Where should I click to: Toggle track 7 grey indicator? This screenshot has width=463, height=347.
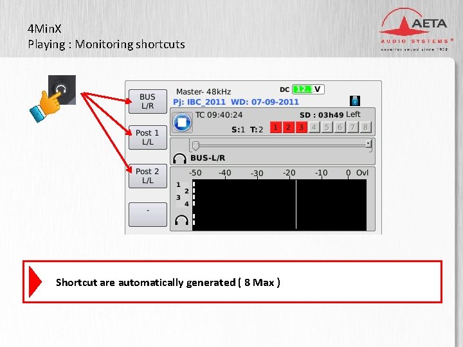coord(352,127)
